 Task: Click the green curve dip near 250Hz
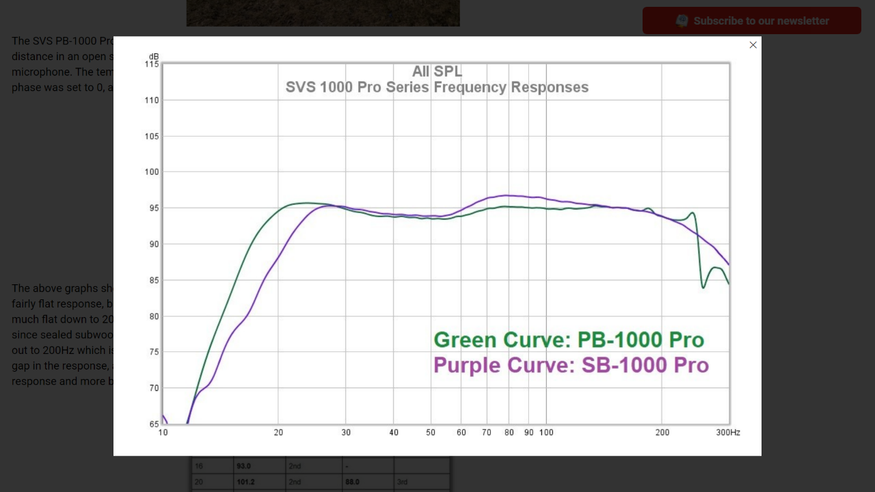703,286
